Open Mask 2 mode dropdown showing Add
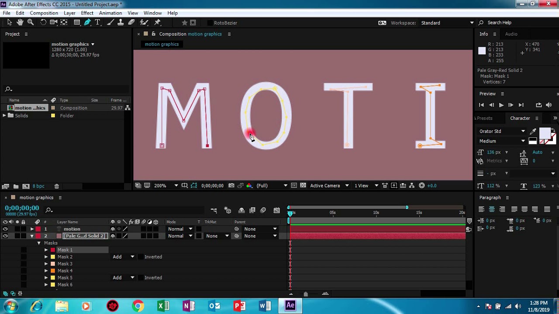The image size is (559, 314). tap(124, 257)
